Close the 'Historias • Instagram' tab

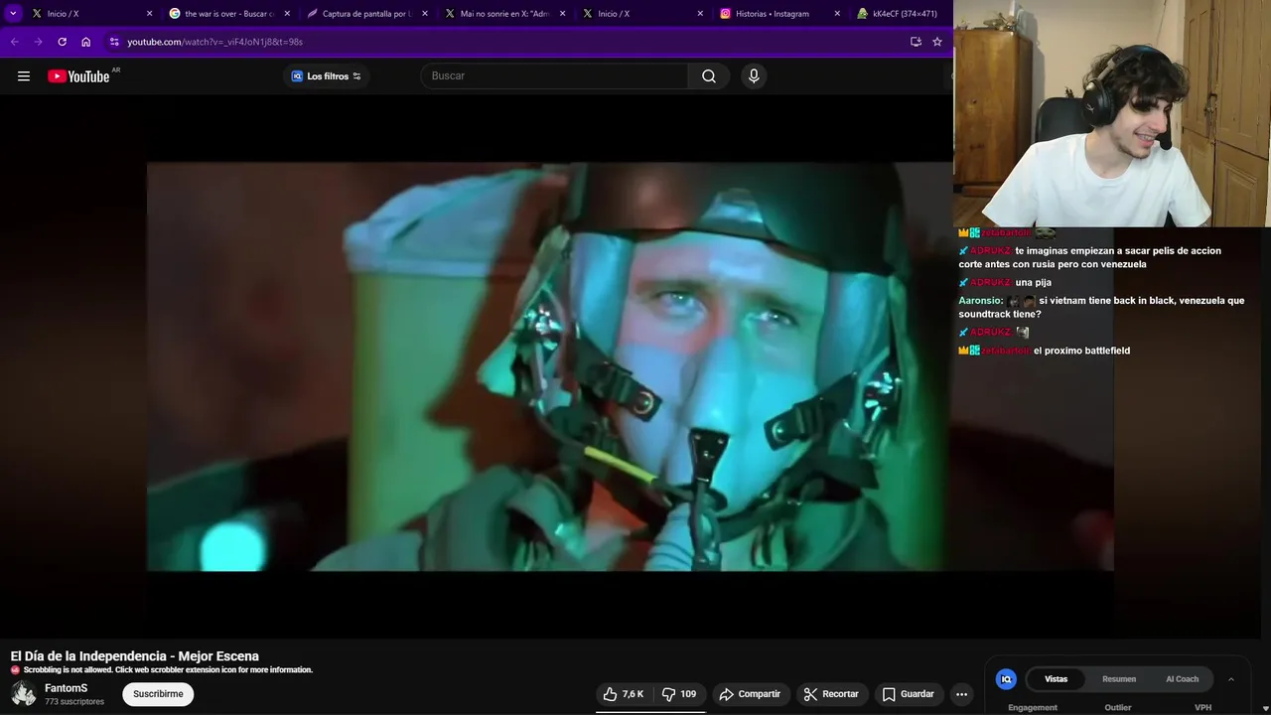(x=837, y=14)
